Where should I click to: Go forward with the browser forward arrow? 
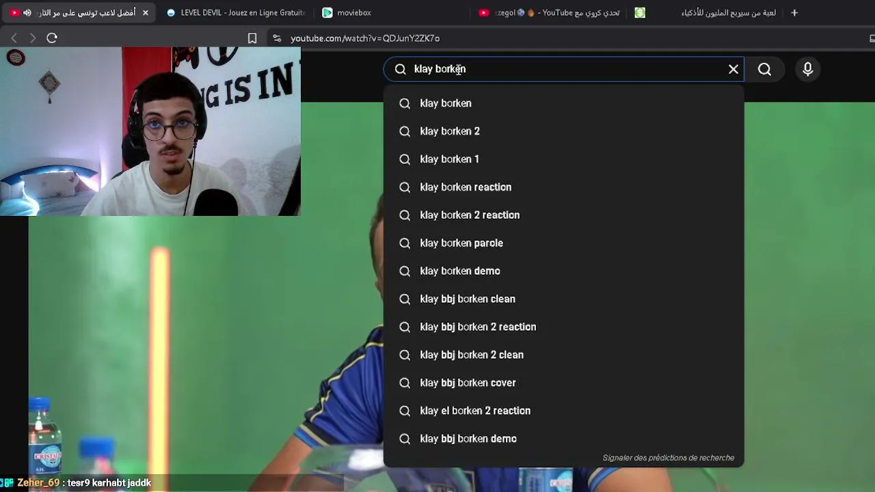32,38
